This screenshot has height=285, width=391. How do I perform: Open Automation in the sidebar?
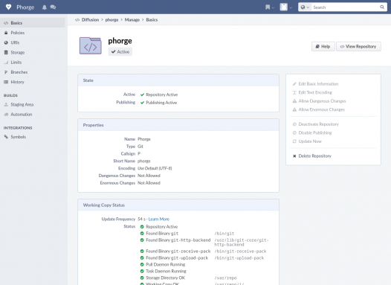point(33,115)
